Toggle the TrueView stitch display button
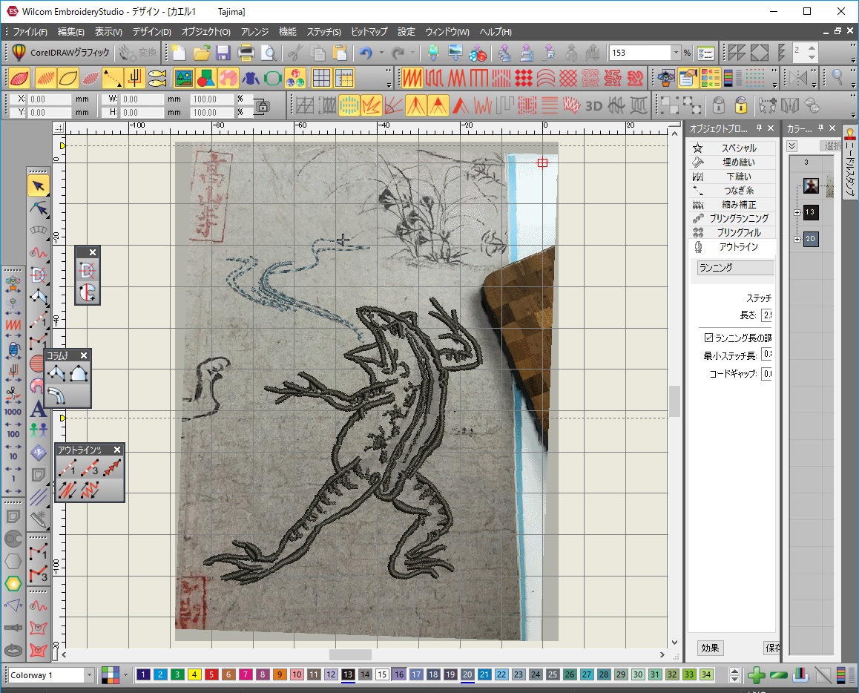 pyautogui.click(x=20, y=79)
